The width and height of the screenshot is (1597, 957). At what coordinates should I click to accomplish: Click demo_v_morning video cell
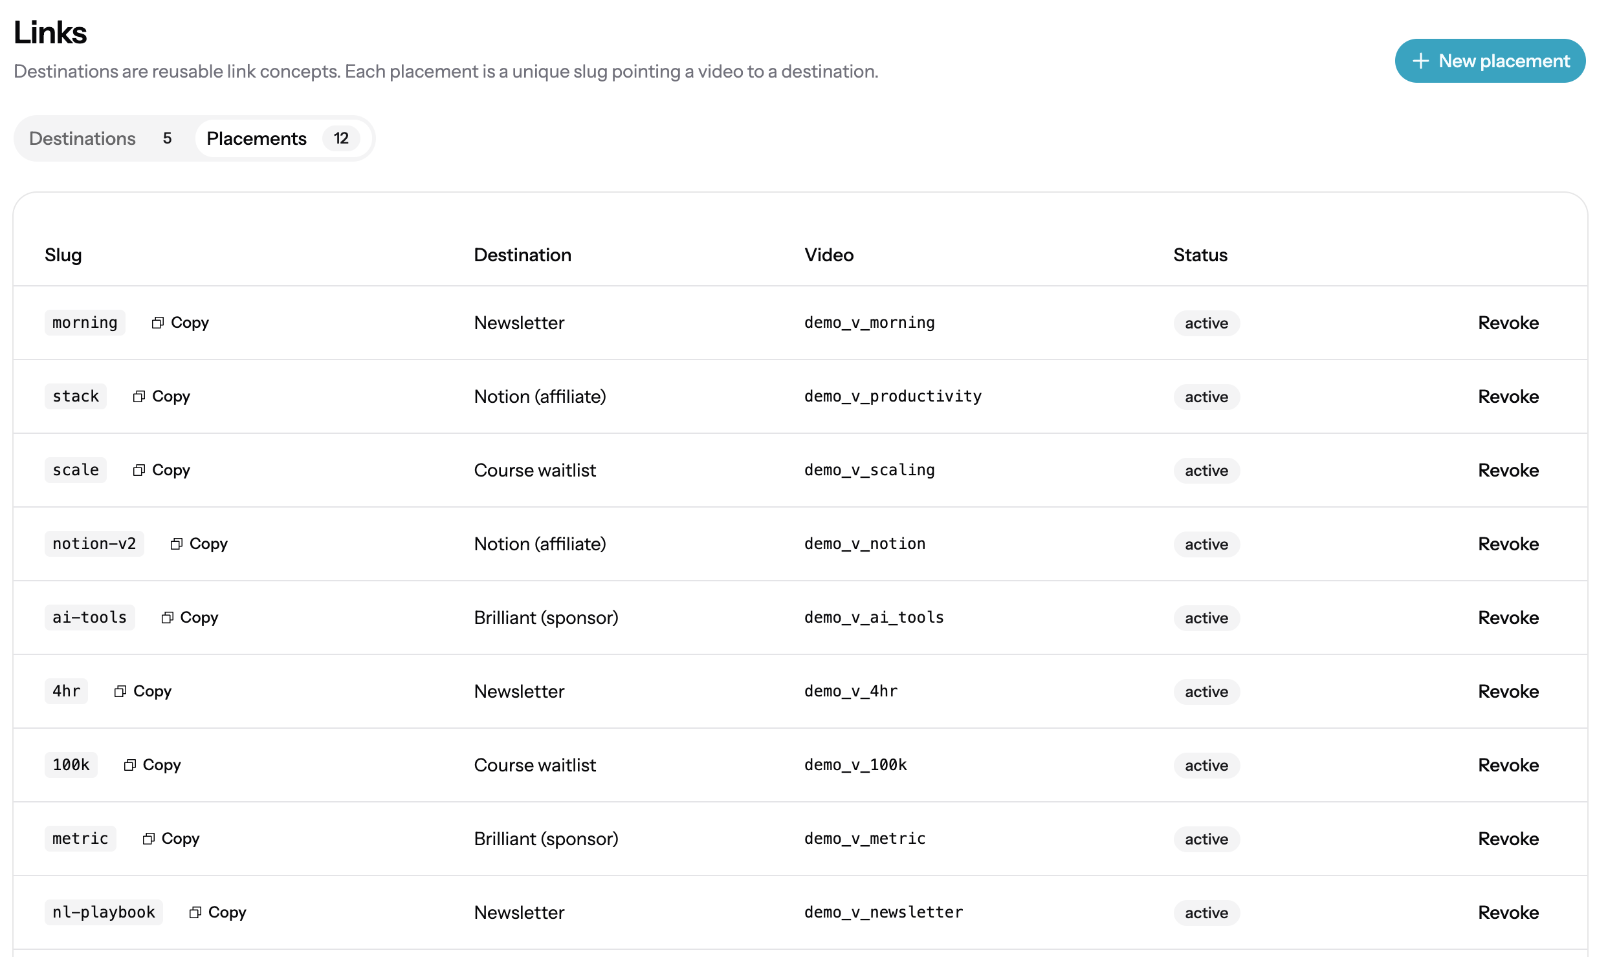point(869,323)
